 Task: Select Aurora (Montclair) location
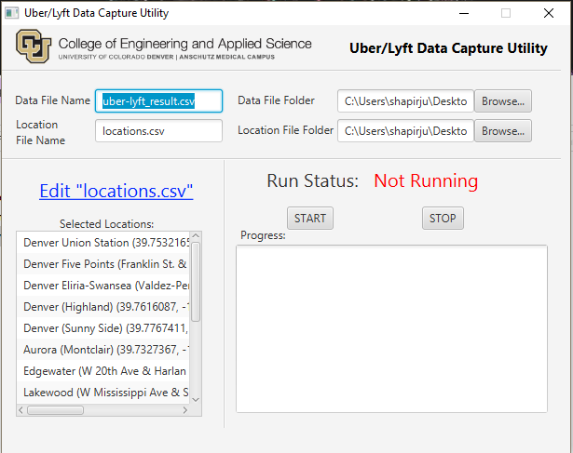103,350
